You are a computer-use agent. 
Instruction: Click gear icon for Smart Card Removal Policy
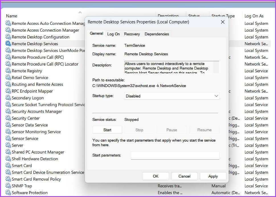tap(8, 179)
